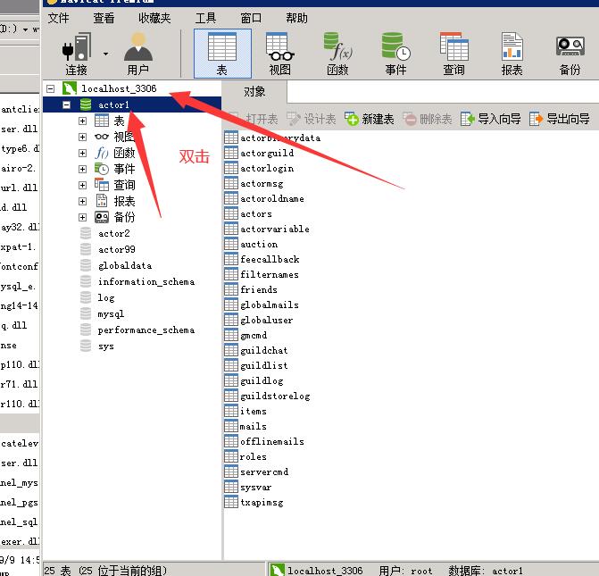Switch to the 对象 (Objects) tab

254,91
